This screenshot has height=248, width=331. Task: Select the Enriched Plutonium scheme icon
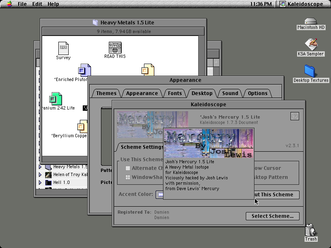pyautogui.click(x=84, y=70)
